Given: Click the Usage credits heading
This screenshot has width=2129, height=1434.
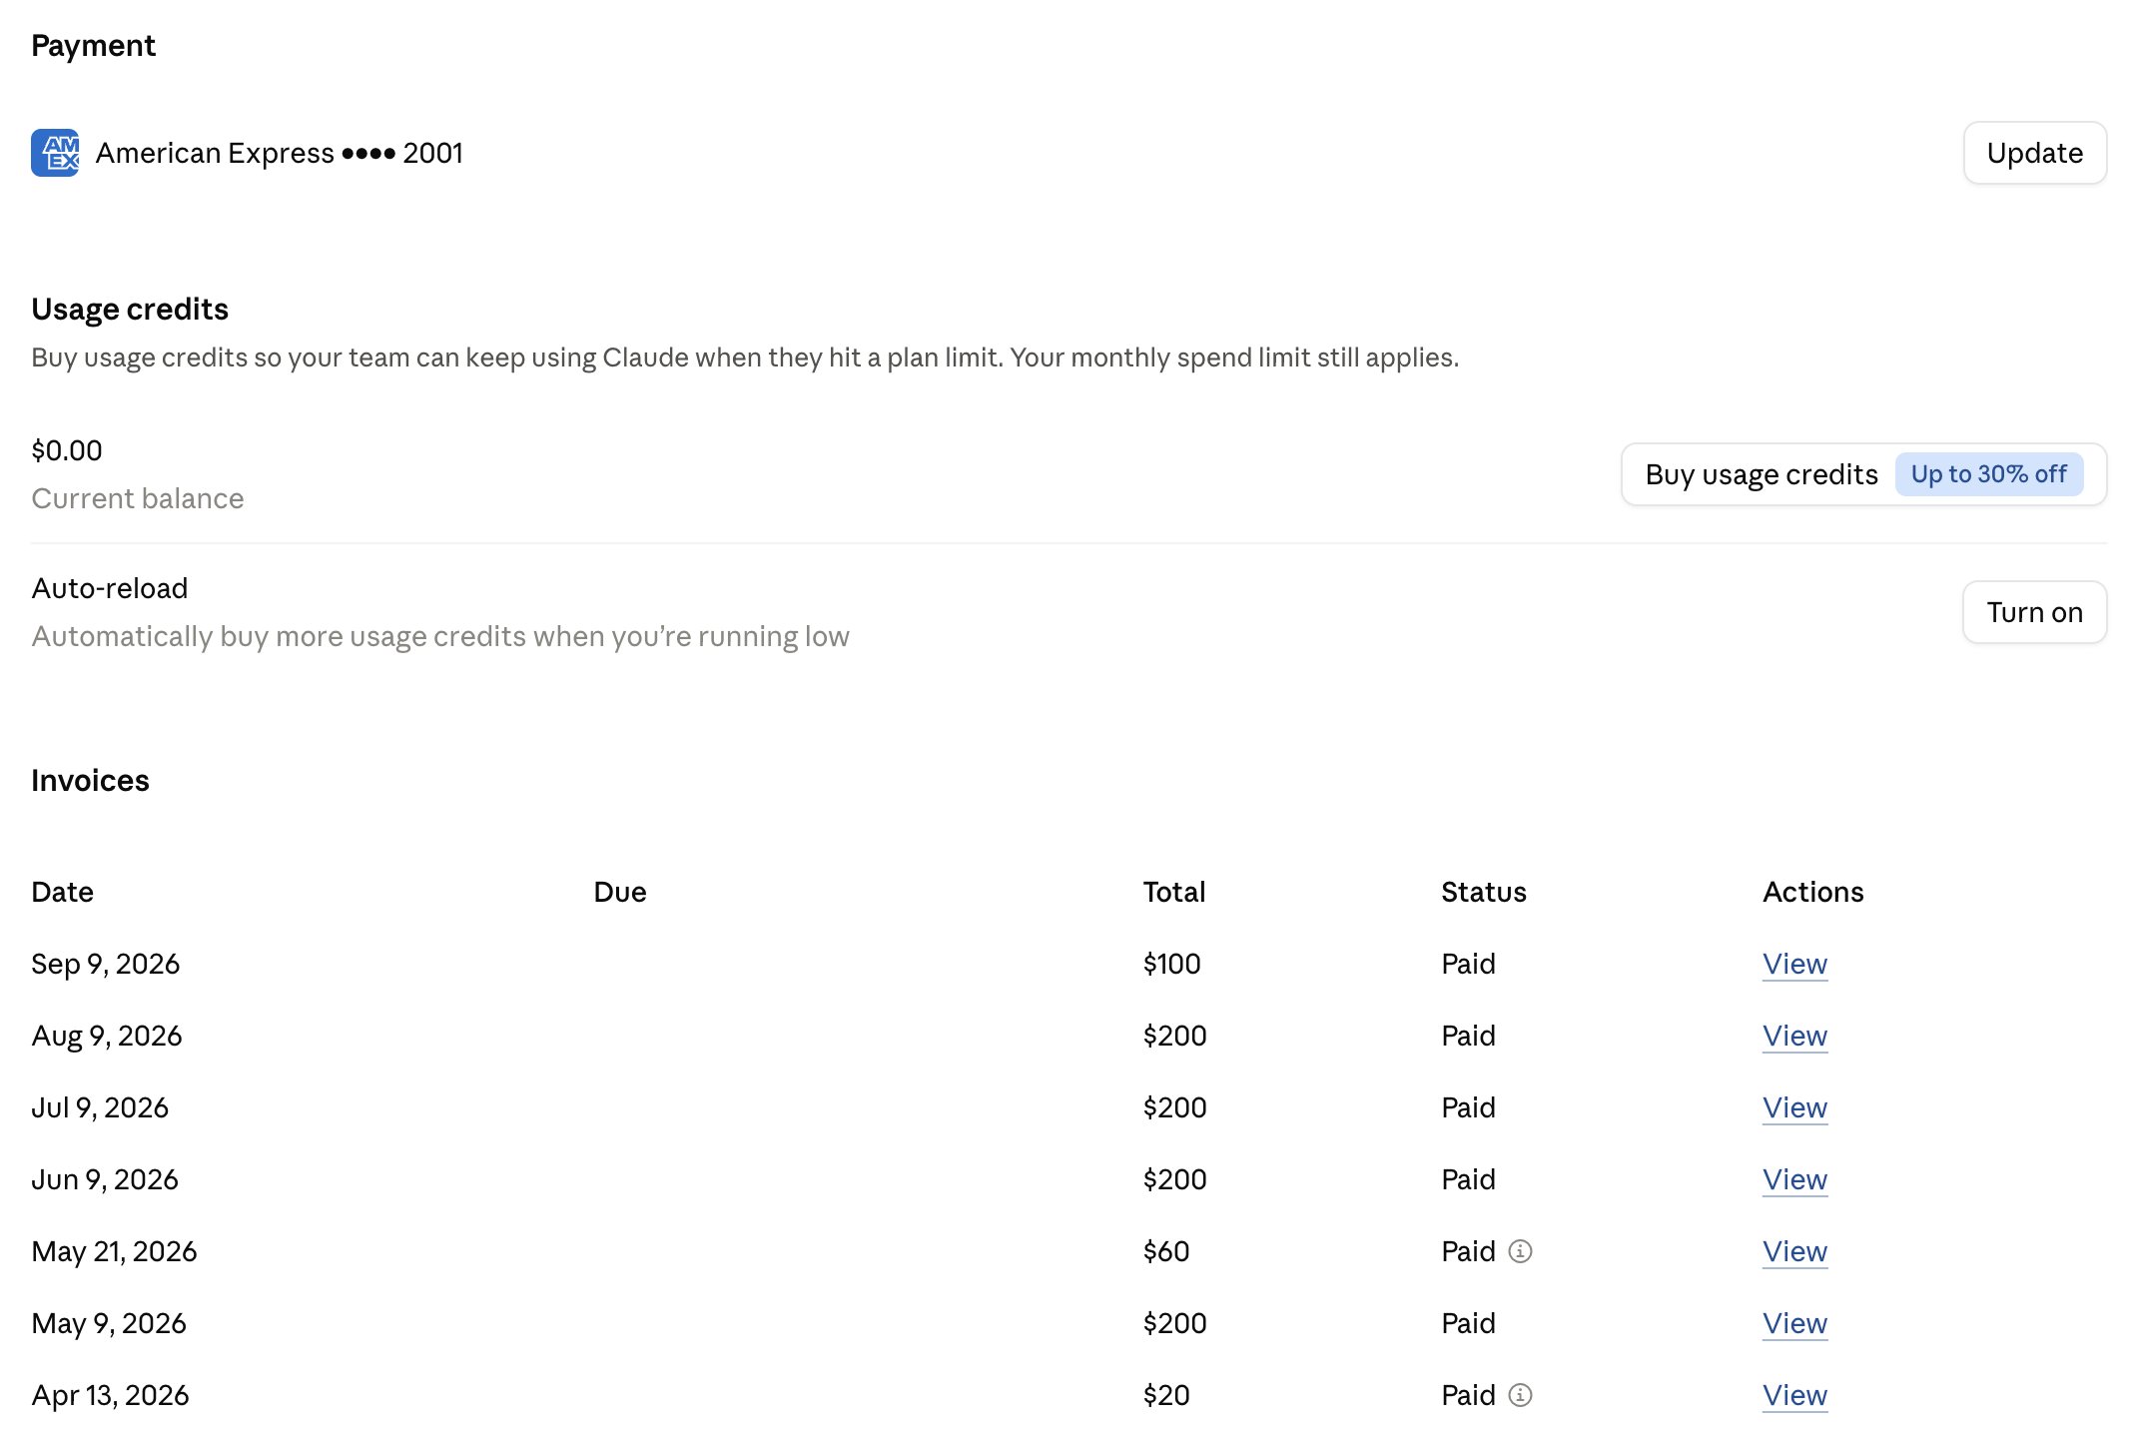Looking at the screenshot, I should tap(130, 309).
